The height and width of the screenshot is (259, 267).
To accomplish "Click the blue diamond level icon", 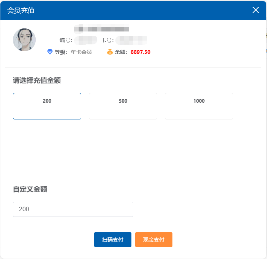I will click(50, 52).
